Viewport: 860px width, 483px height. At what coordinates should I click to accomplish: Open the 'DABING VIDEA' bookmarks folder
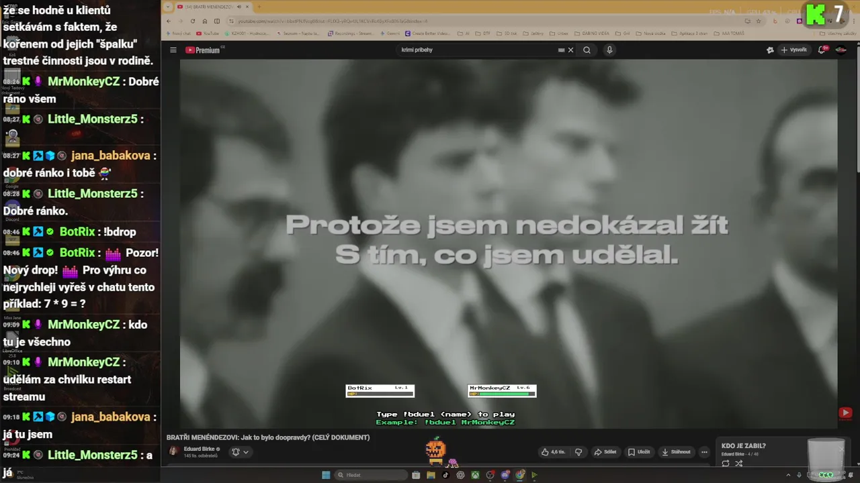593,33
